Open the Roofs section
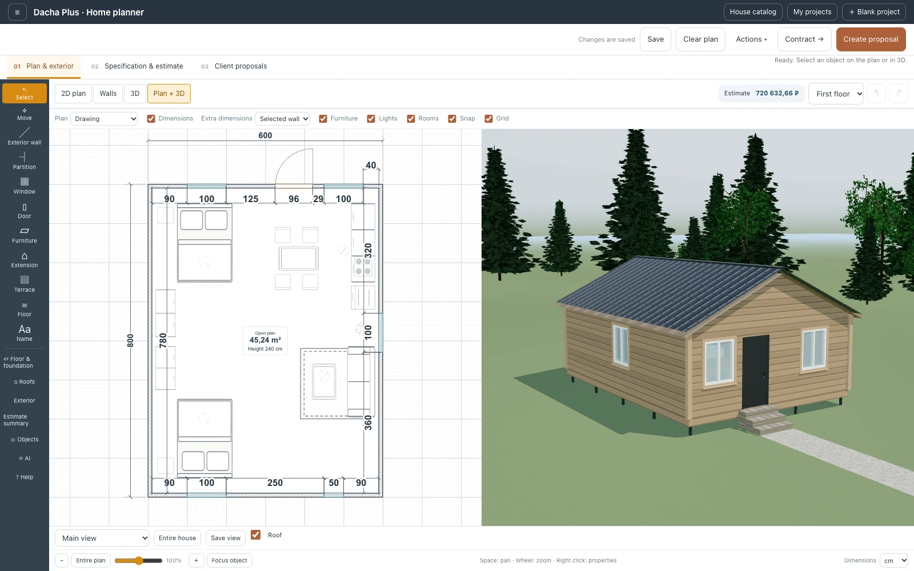Viewport: 914px width, 571px height. 25,382
